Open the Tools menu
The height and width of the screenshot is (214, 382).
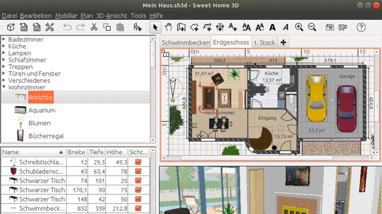pyautogui.click(x=138, y=16)
